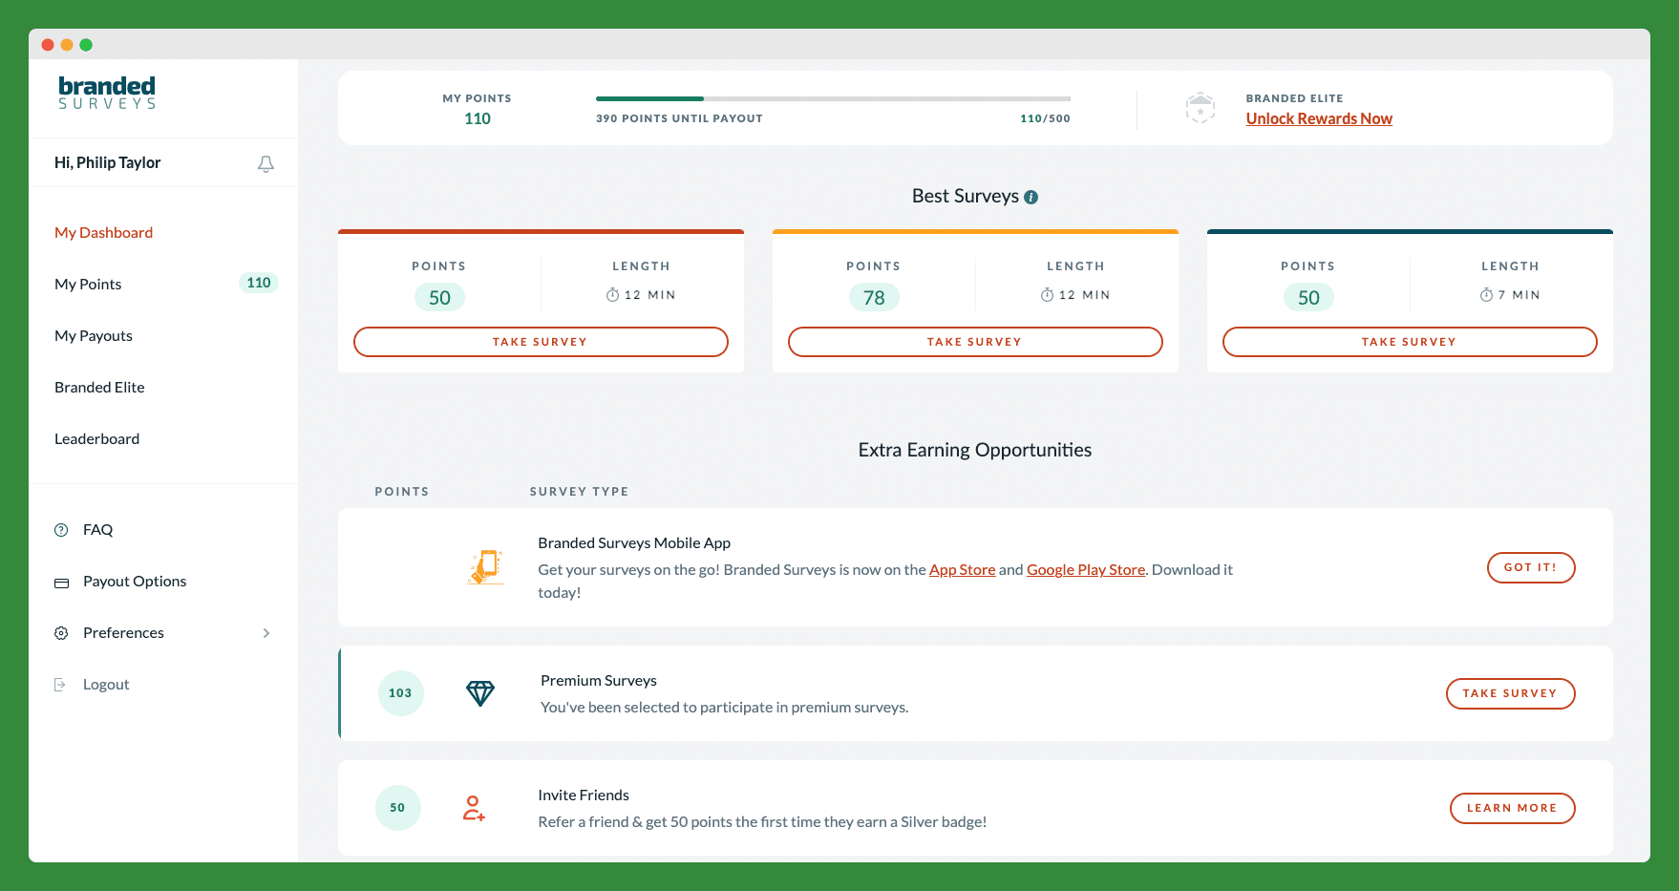
Task: Click the 78 points value badge
Action: pyautogui.click(x=874, y=298)
